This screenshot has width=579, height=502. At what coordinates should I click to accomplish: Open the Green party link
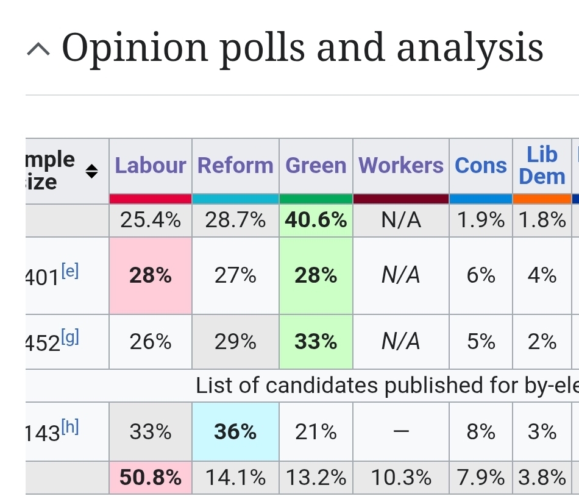[x=316, y=166]
